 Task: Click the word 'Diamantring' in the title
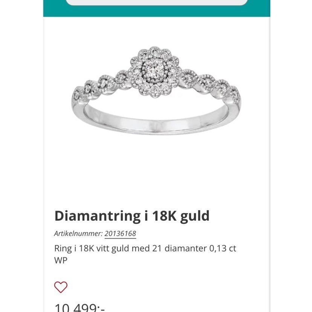pyautogui.click(x=97, y=216)
